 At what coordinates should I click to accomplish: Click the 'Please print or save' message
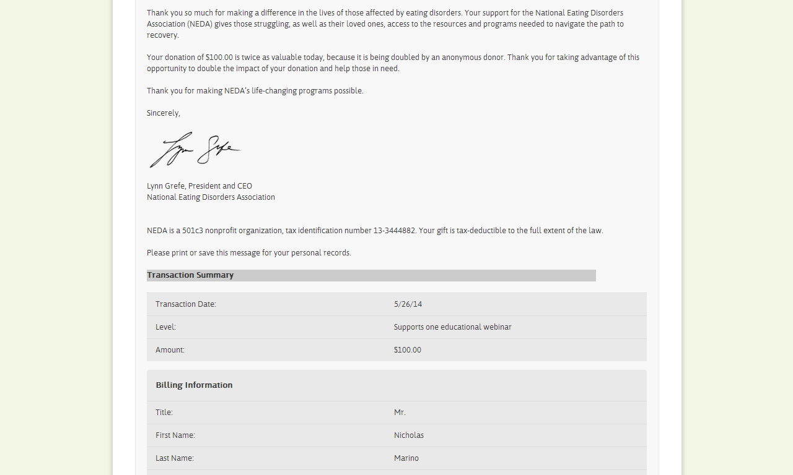click(x=249, y=253)
